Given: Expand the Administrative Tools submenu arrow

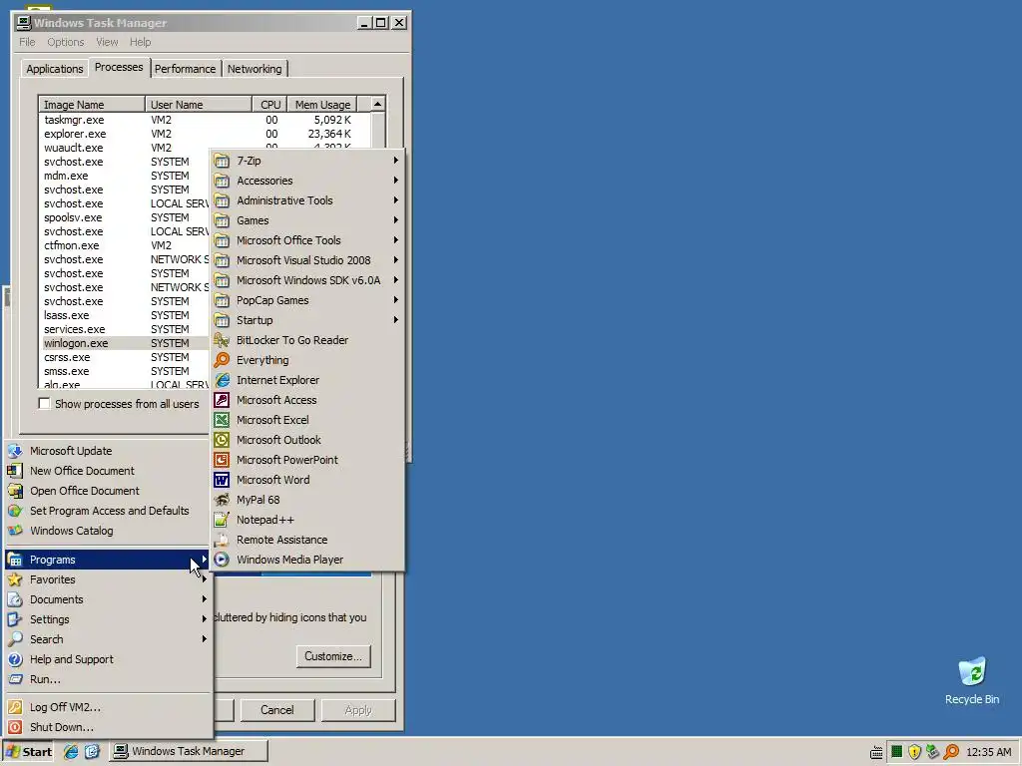Looking at the screenshot, I should pyautogui.click(x=395, y=200).
